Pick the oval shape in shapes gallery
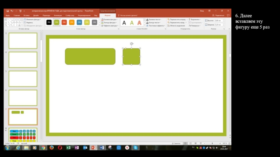The width and height of the screenshot is (280, 157). point(16,20)
